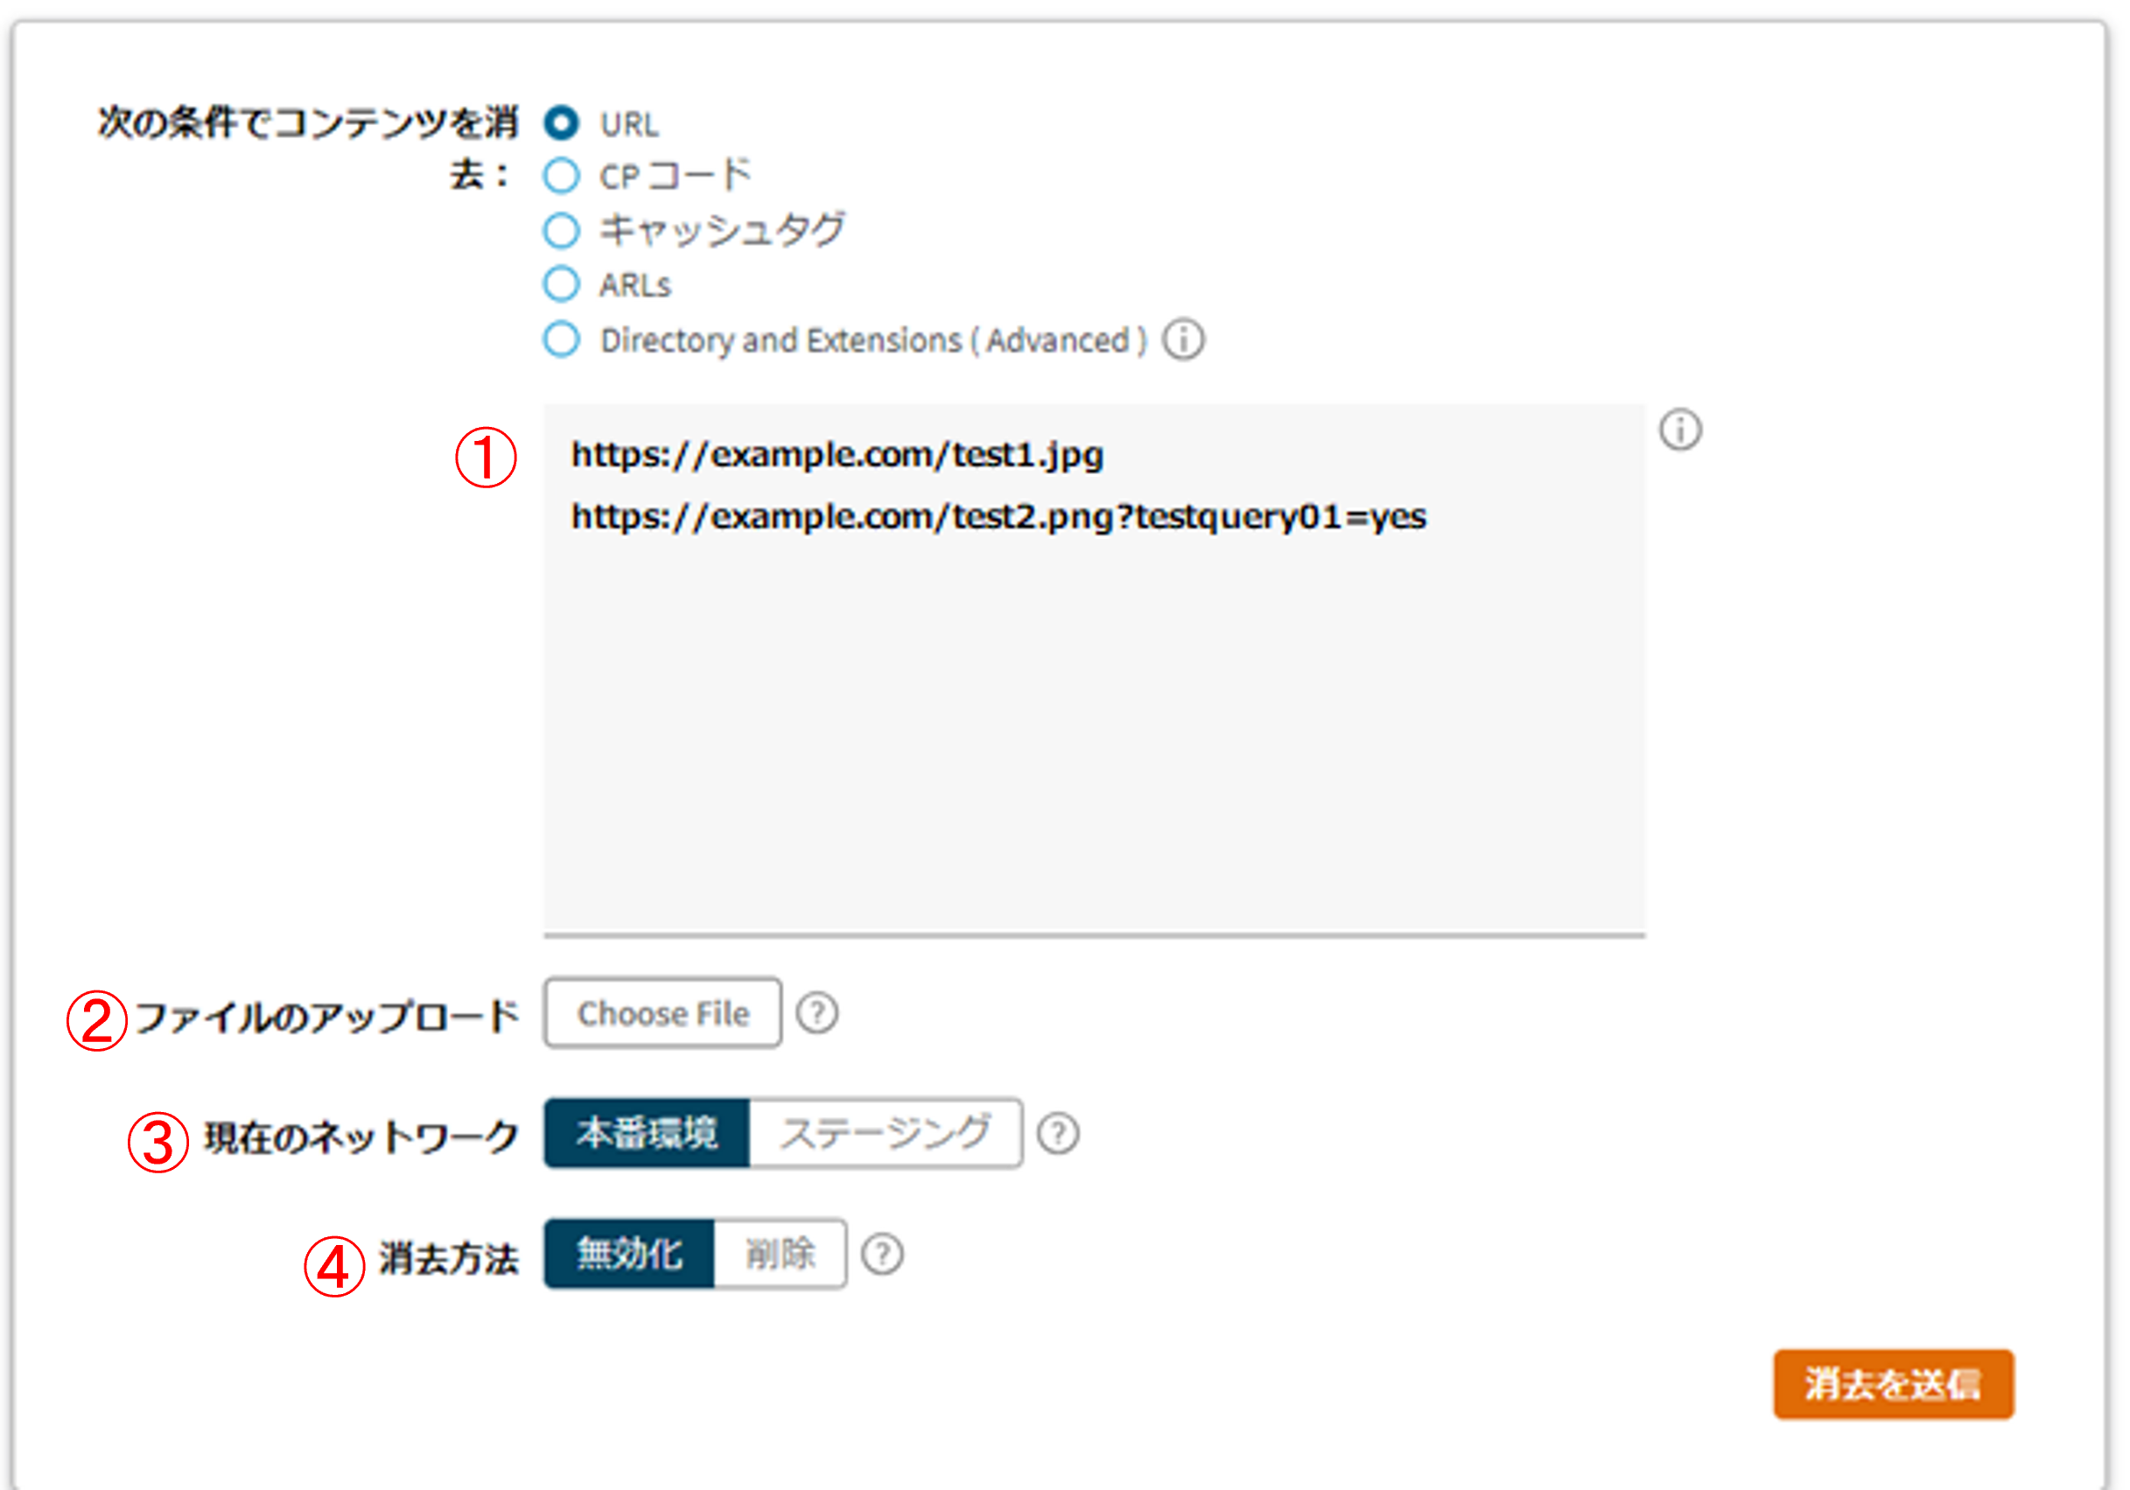Click the first URL line test1.jpg
The image size is (2130, 1490).
point(837,455)
